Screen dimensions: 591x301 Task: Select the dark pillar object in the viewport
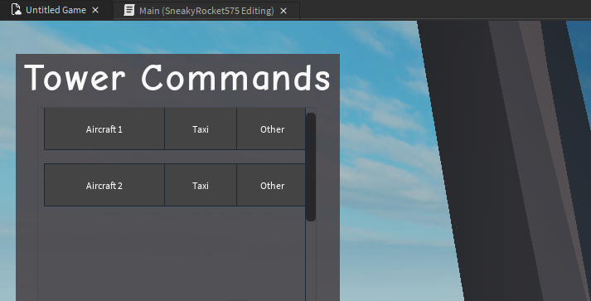point(501,158)
